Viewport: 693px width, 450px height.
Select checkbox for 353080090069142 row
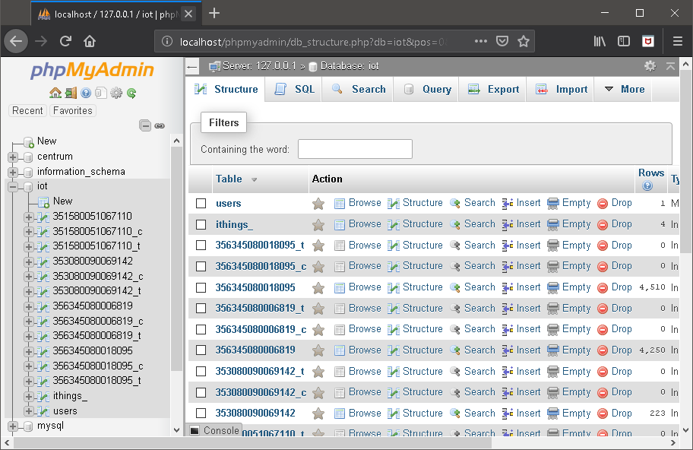coord(201,414)
